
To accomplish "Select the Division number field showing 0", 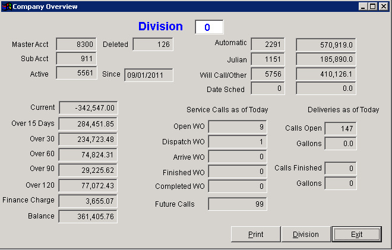I will 209,27.
